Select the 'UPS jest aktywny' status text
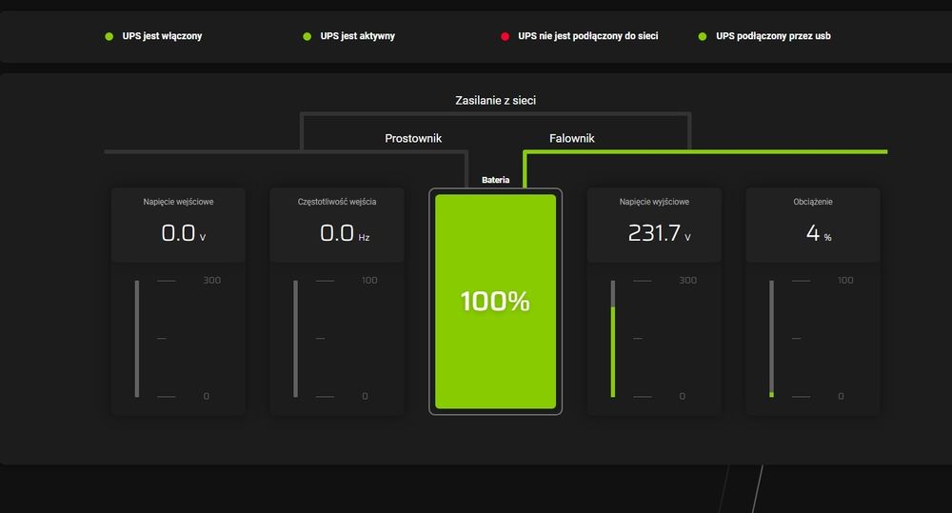The height and width of the screenshot is (513, 952). tap(358, 36)
